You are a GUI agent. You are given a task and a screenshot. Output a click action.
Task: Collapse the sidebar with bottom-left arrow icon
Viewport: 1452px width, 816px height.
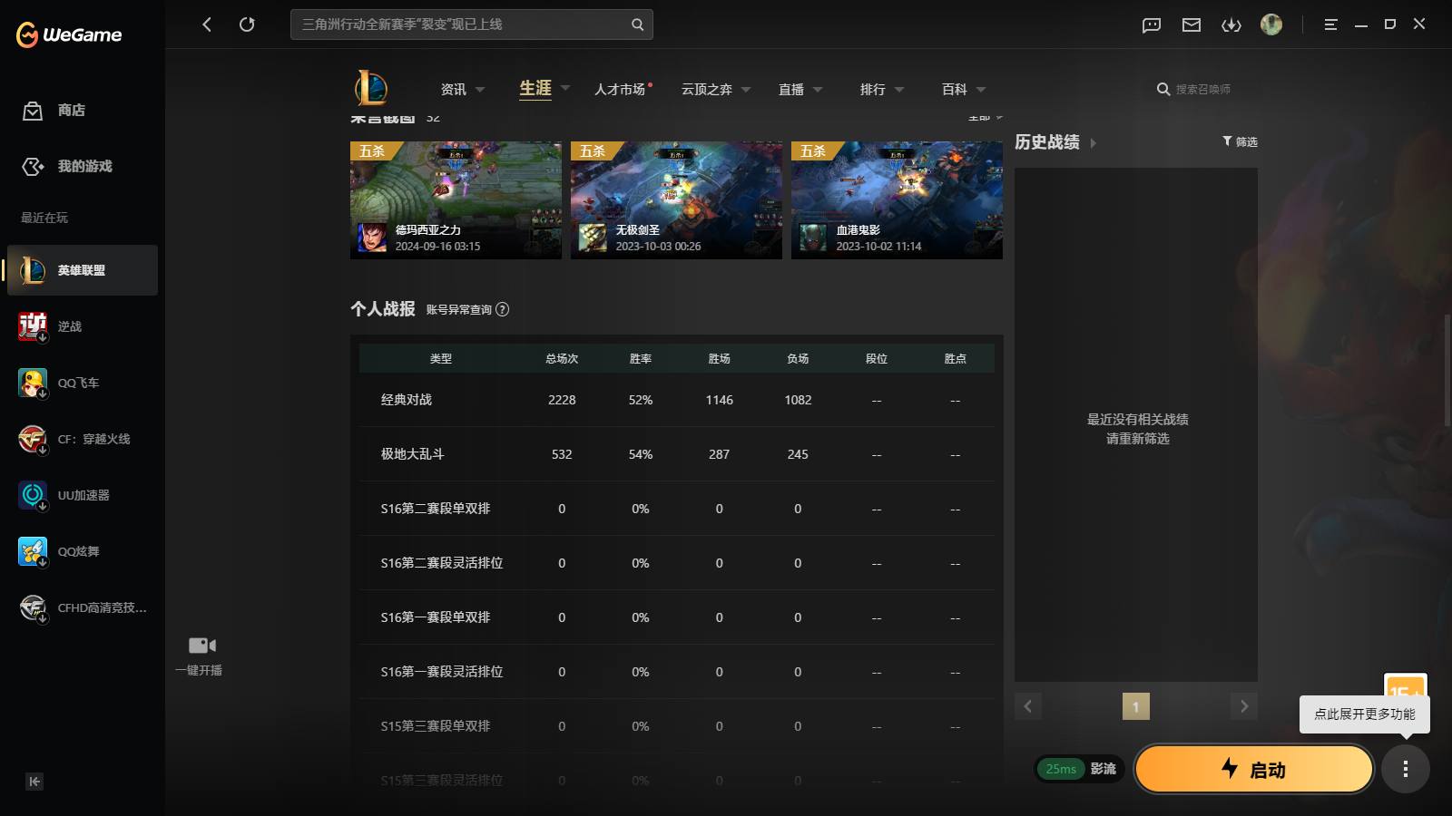pos(34,782)
